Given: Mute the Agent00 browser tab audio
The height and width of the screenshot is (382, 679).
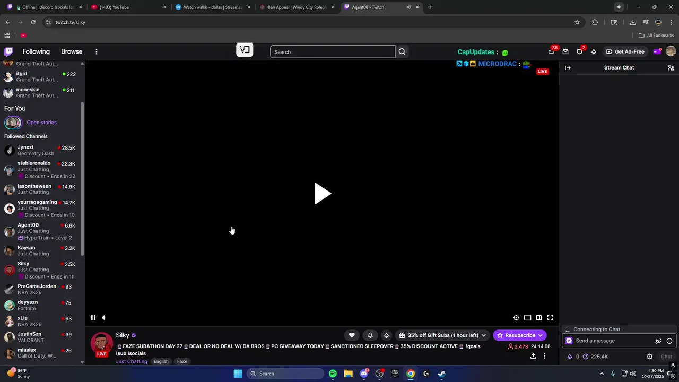Looking at the screenshot, I should (408, 7).
